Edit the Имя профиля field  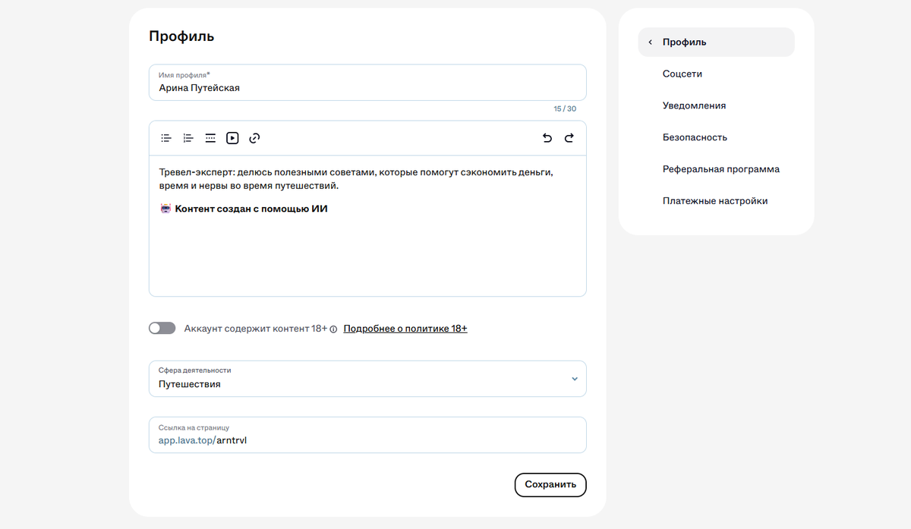367,82
